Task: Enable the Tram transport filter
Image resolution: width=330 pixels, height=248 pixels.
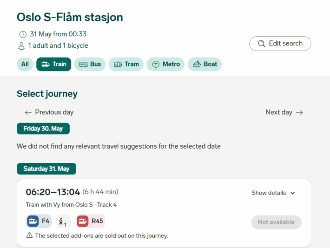Action: click(126, 64)
